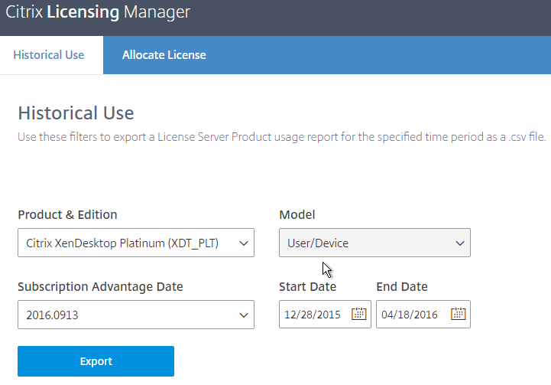
Task: Click the Citrix XenDesktop Platinum (XDT_PLT) selection
Action: coord(136,243)
